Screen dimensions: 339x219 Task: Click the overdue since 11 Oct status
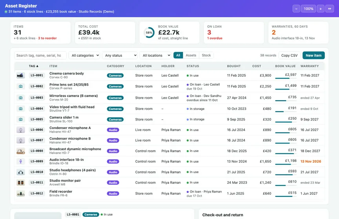point(202,100)
